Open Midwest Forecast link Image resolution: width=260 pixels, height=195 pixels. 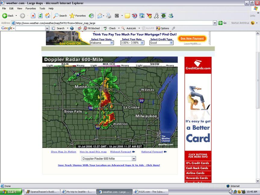(121, 152)
